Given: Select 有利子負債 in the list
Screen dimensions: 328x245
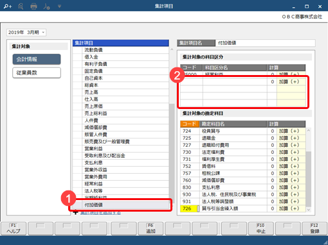Looking at the screenshot, I should pyautogui.click(x=121, y=64).
